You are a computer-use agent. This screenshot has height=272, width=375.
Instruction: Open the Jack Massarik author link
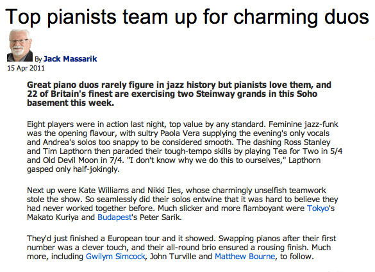[70, 58]
